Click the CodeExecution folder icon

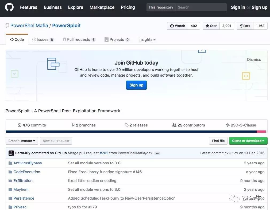[x=10, y=172]
